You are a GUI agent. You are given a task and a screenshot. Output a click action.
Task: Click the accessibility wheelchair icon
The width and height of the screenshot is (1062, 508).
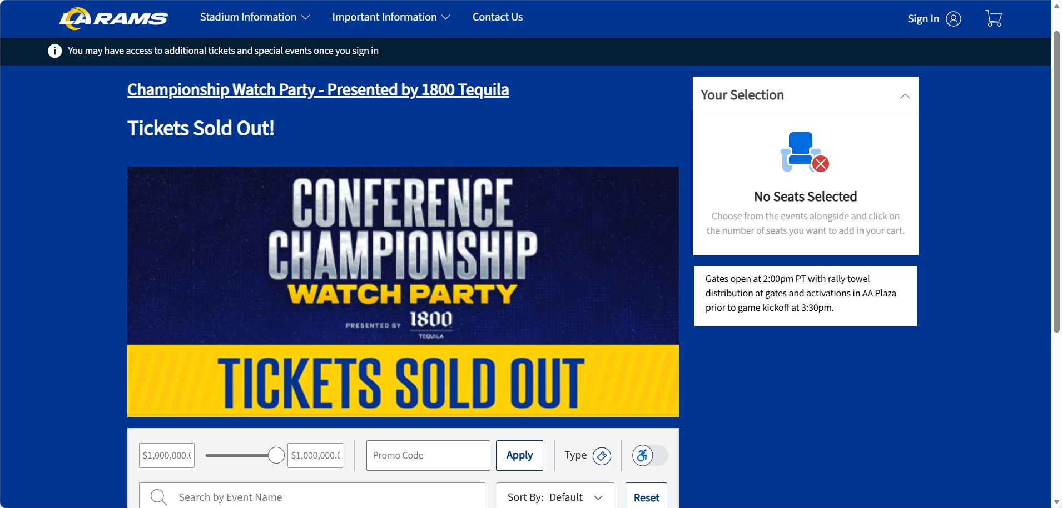coord(642,455)
